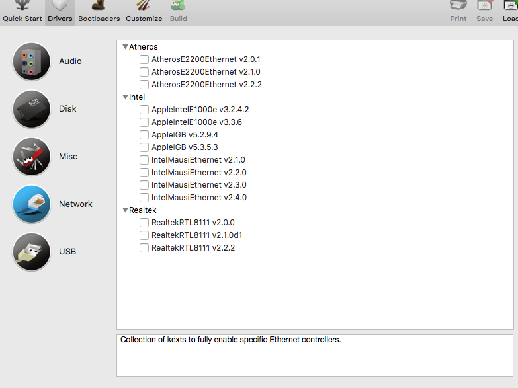This screenshot has height=388, width=518.
Task: Open the Audio drivers category icon
Action: pos(31,61)
